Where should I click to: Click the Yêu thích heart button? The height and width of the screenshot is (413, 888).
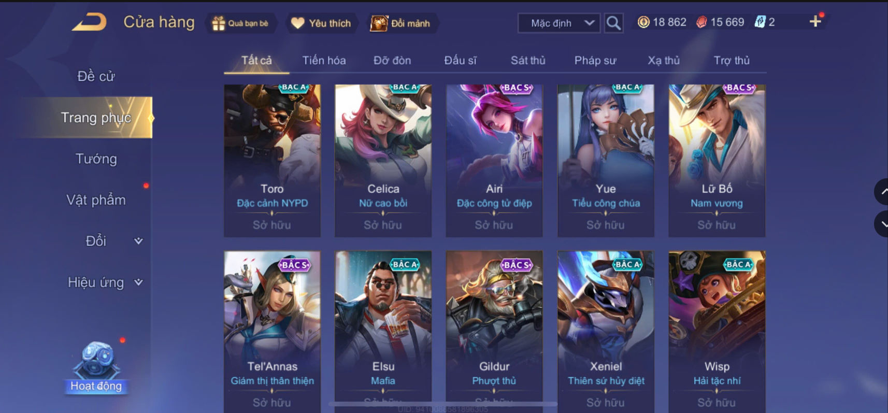click(x=321, y=23)
